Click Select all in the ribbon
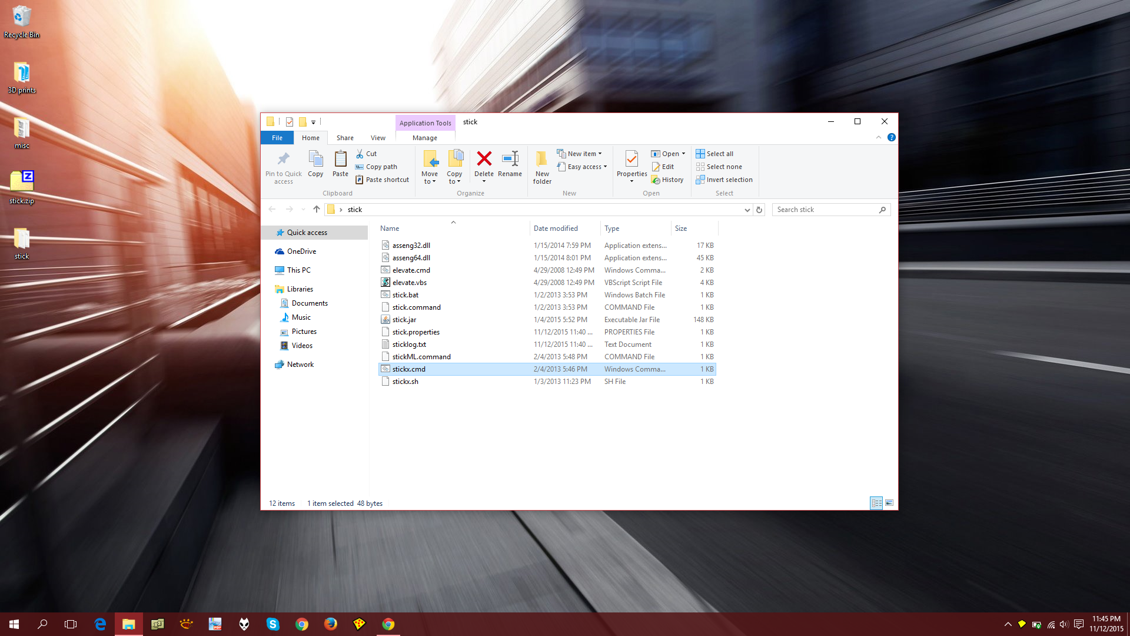The image size is (1130, 636). [x=714, y=154]
